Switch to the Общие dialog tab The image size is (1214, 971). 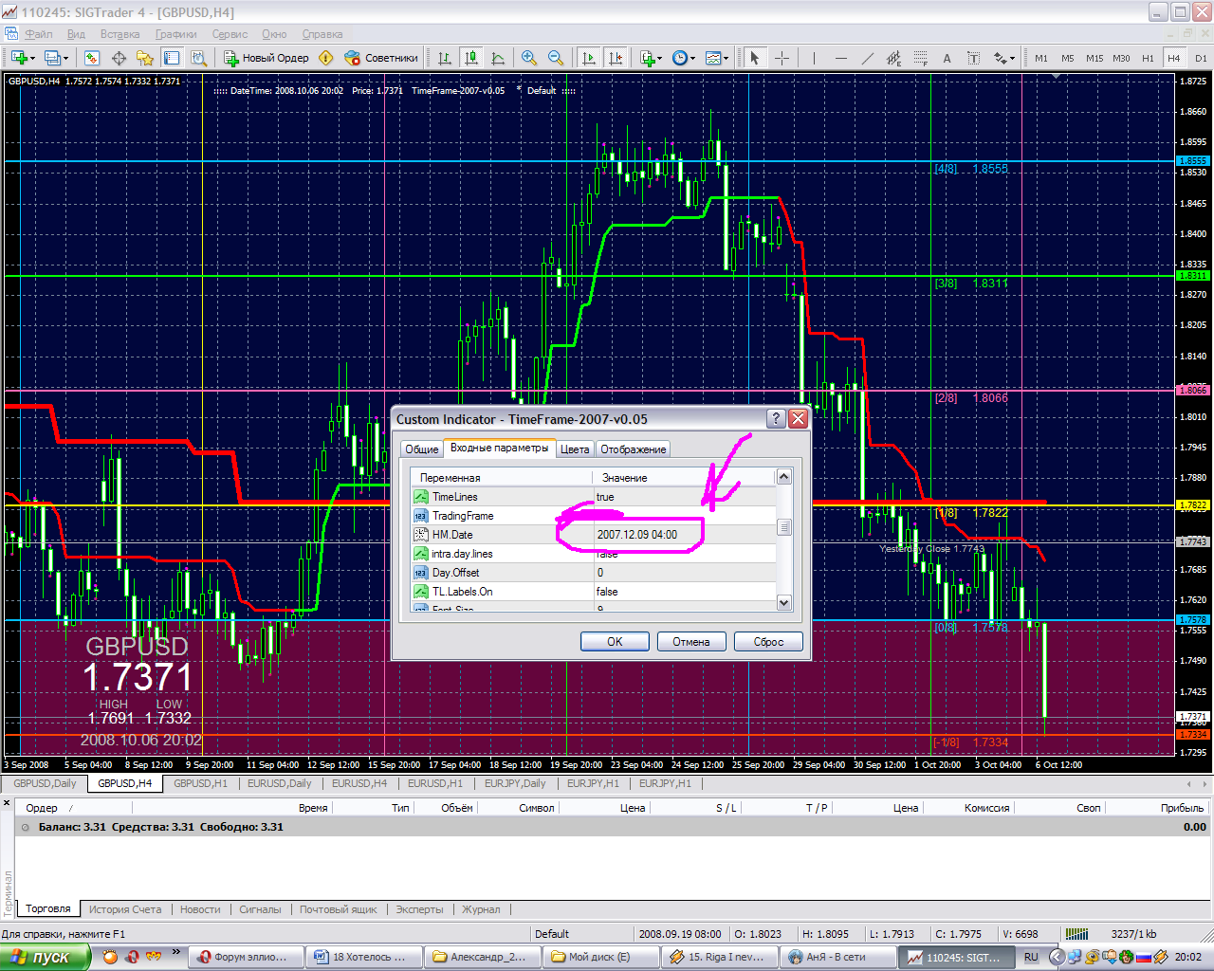click(422, 449)
